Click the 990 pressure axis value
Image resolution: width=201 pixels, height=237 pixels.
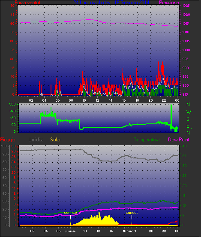pyautogui.click(x=186, y=68)
